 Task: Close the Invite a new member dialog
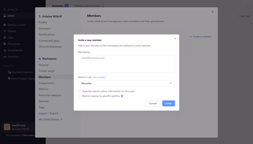coord(175,38)
